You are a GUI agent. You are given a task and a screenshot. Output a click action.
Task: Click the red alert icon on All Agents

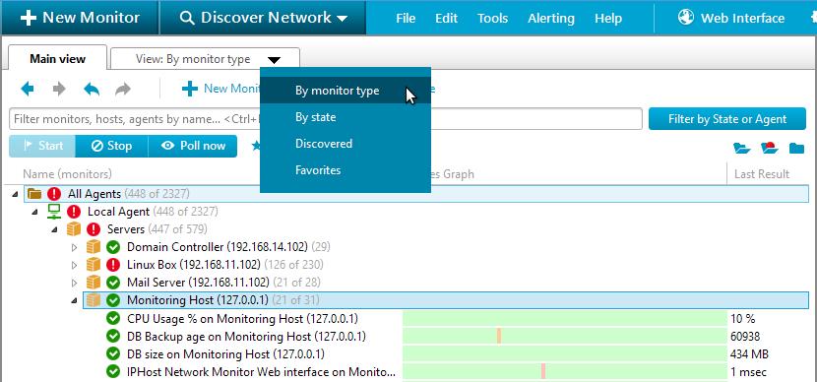(54, 194)
